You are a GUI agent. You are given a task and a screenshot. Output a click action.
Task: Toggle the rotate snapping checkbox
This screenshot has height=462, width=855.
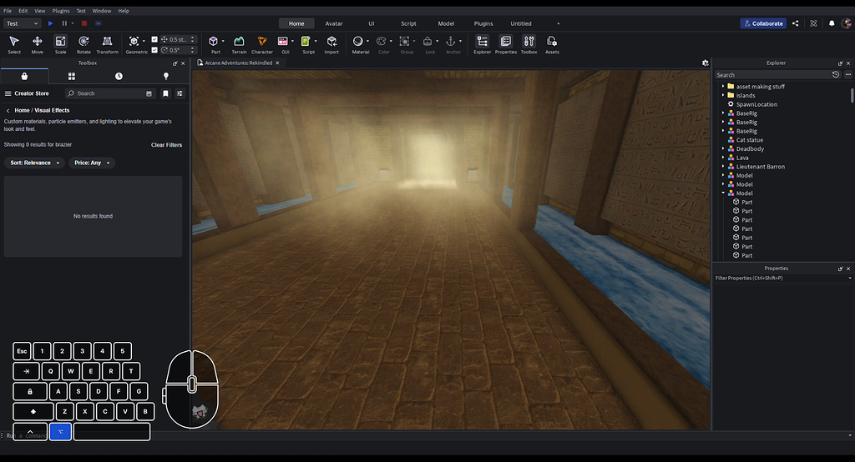click(154, 49)
